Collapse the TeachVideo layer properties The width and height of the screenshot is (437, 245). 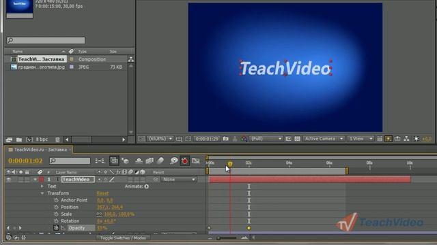click(35, 180)
